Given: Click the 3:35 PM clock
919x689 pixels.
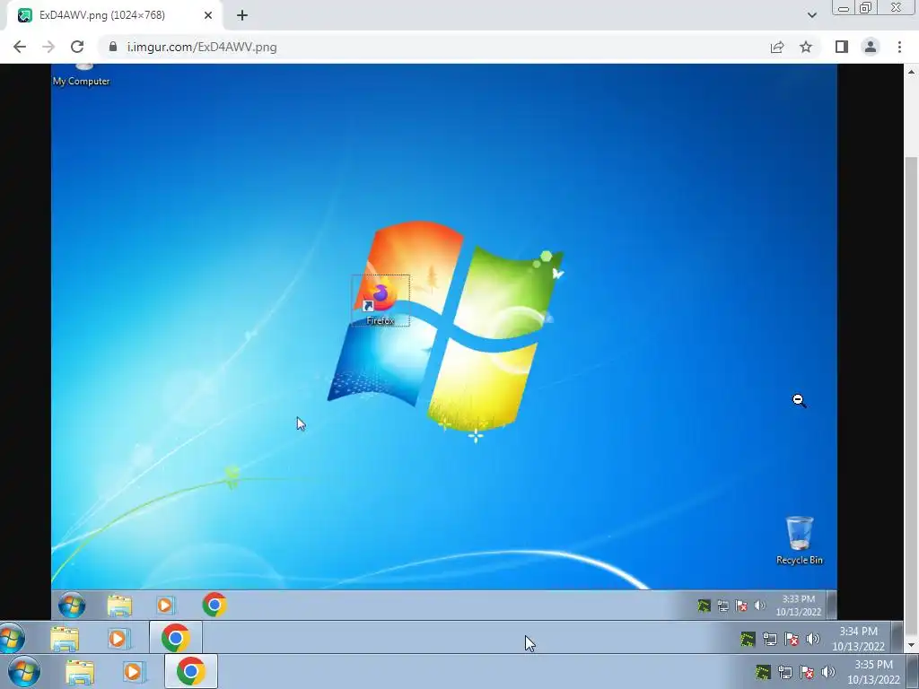Looking at the screenshot, I should [x=874, y=672].
